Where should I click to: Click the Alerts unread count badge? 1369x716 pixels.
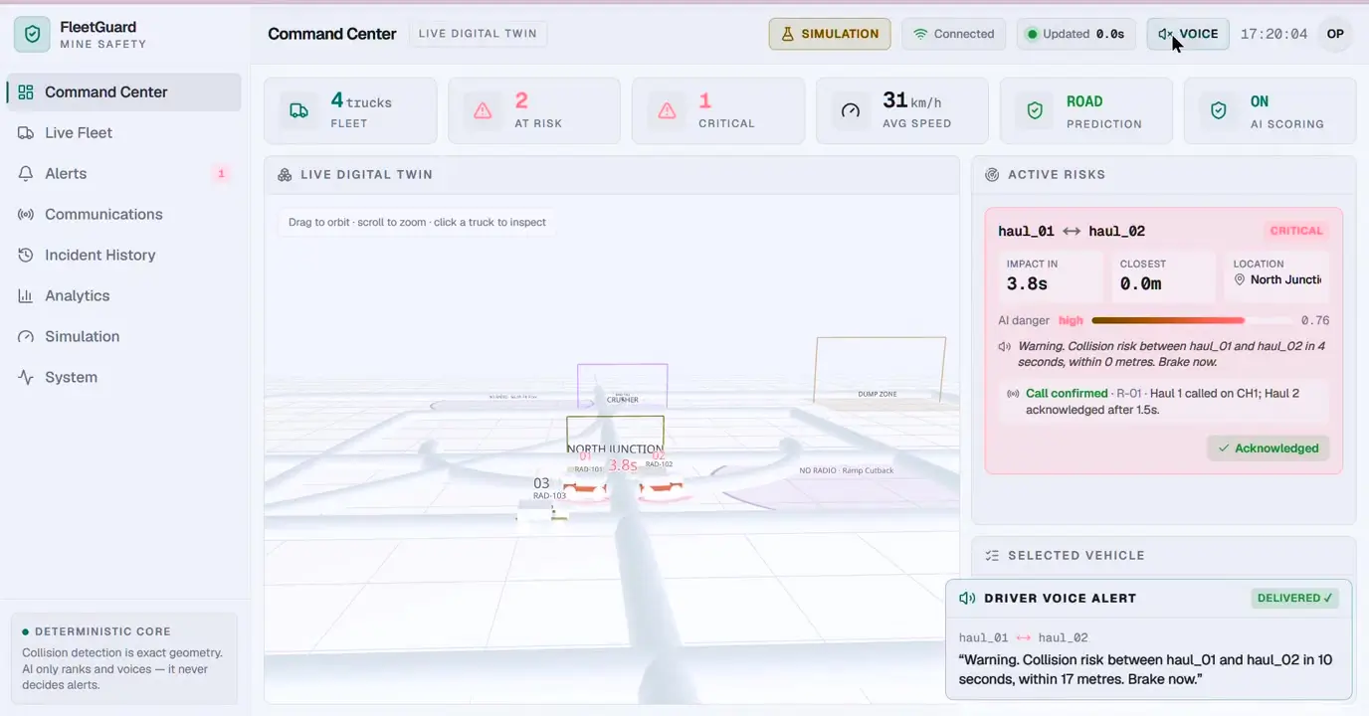tap(221, 174)
